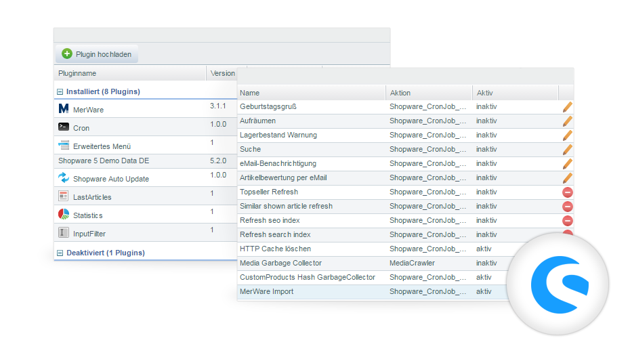Click the Statistics pie chart icon
Screen dimensions: 630x359
click(x=64, y=214)
